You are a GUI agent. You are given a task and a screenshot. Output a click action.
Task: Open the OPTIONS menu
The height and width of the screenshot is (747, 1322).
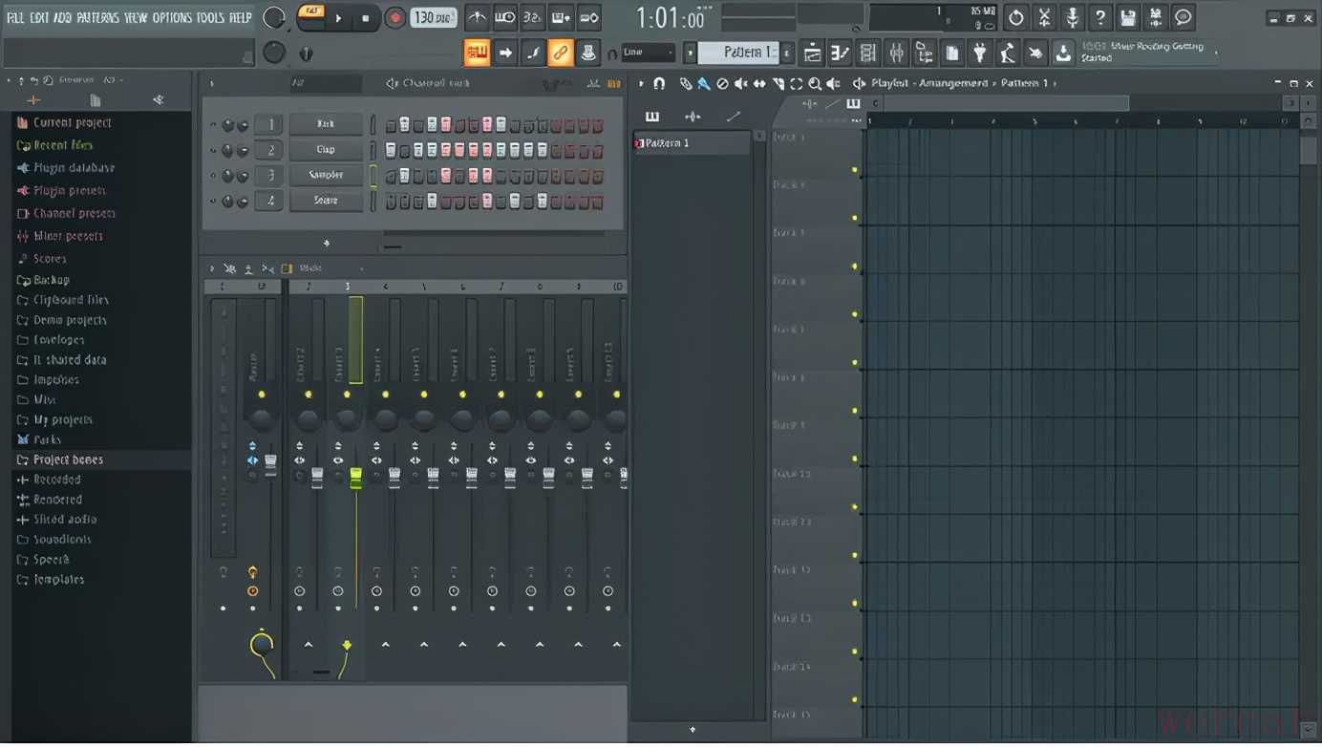(x=172, y=17)
